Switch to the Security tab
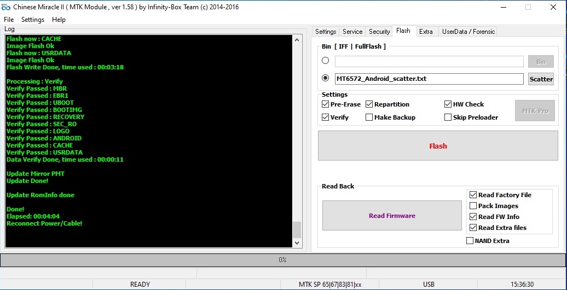The width and height of the screenshot is (567, 290). 379,32
